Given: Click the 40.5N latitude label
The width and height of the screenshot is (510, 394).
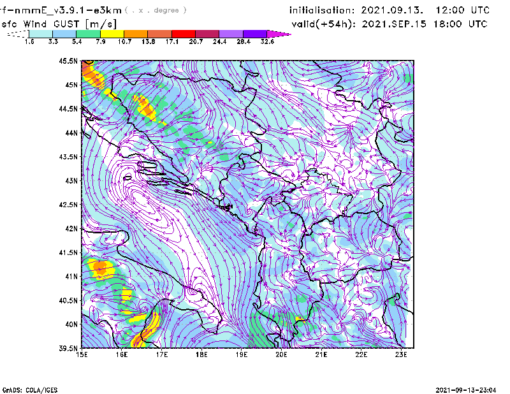Looking at the screenshot, I should point(68,300).
